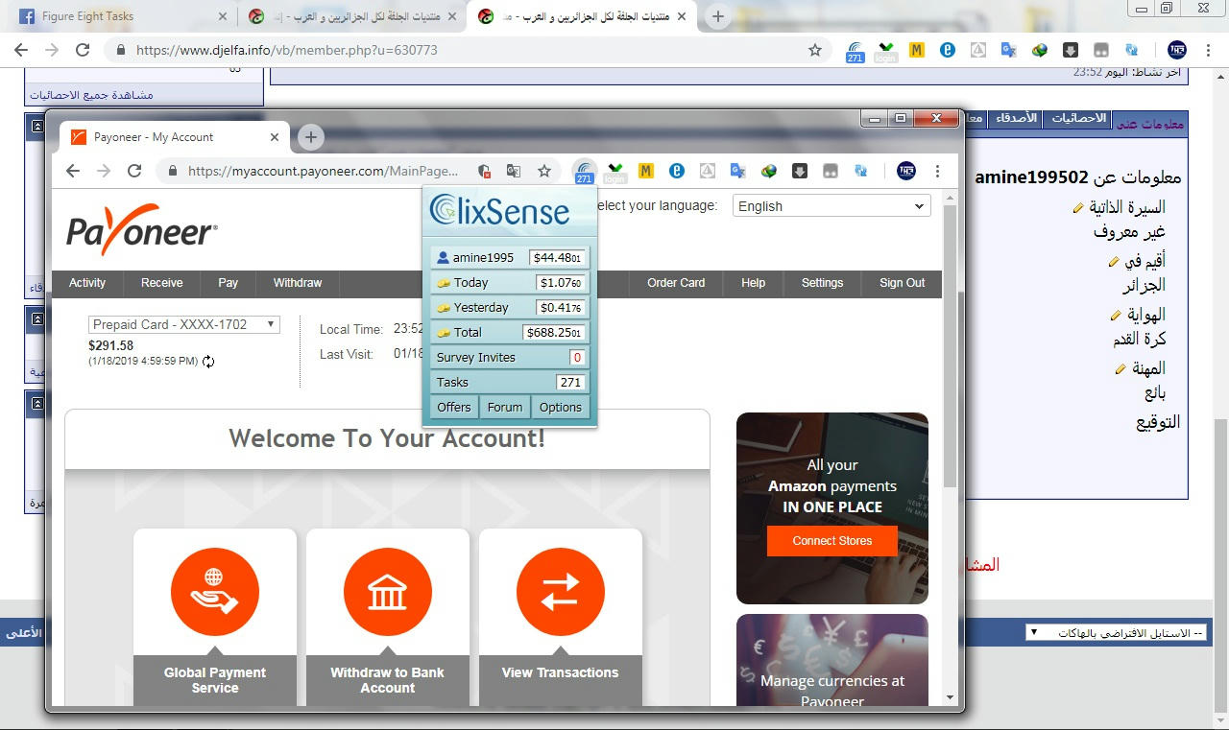Go back in Payoneer window
1229x730 pixels.
click(73, 171)
